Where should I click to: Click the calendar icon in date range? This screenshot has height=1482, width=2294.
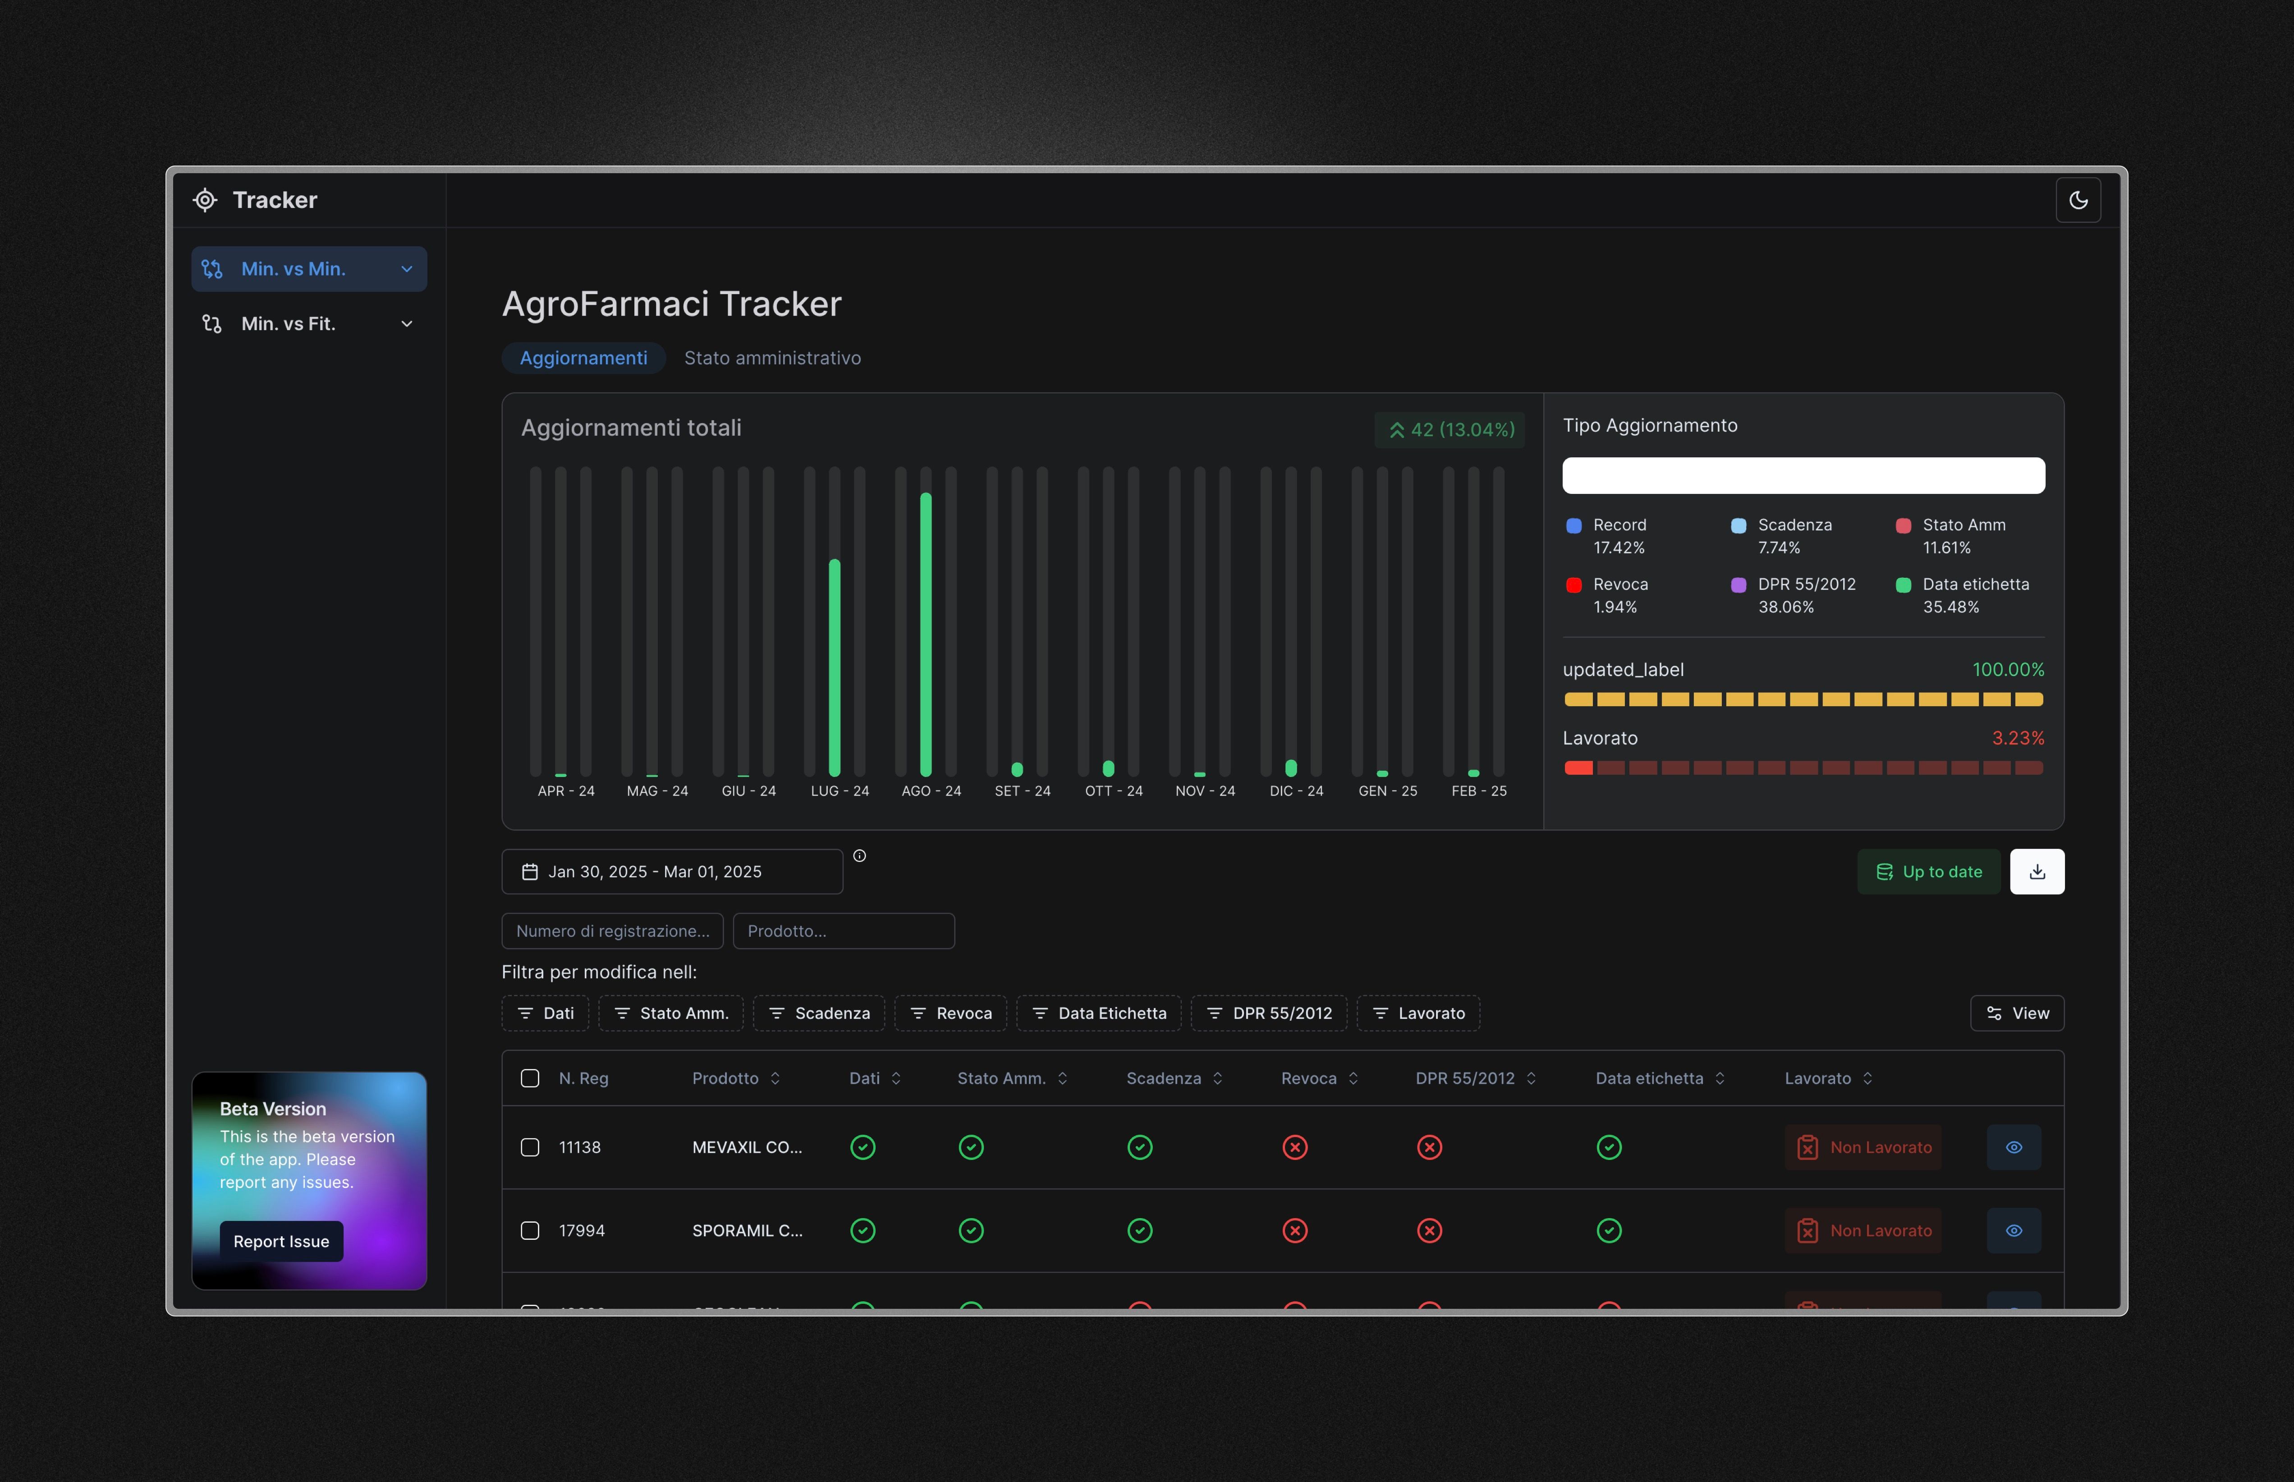529,872
